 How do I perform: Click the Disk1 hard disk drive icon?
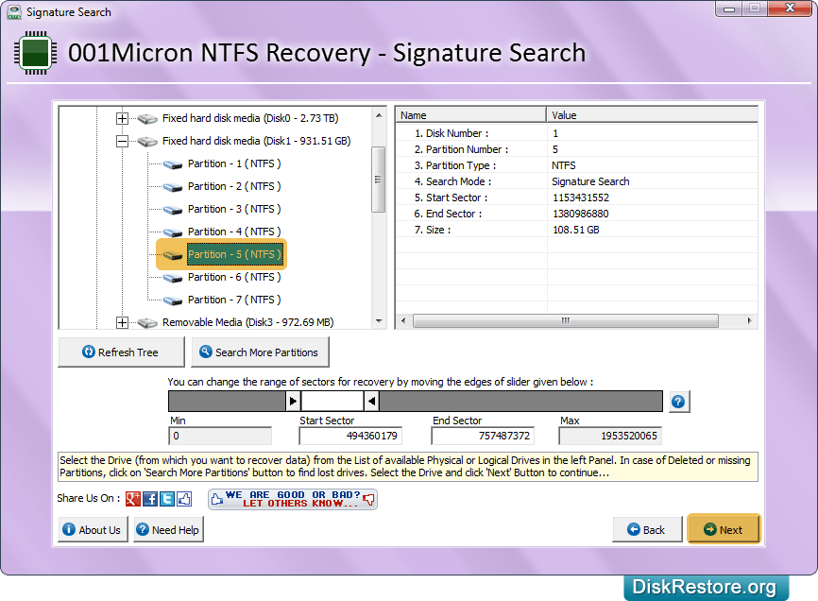pos(147,142)
